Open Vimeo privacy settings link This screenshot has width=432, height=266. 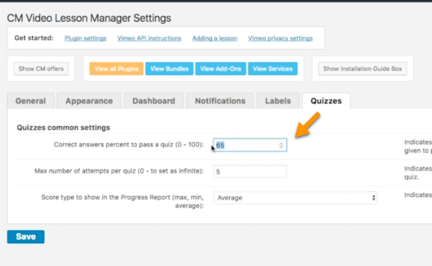[x=280, y=39]
